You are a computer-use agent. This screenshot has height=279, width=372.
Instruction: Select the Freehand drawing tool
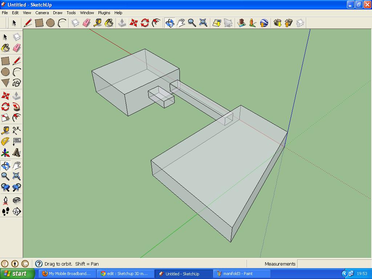(17, 83)
